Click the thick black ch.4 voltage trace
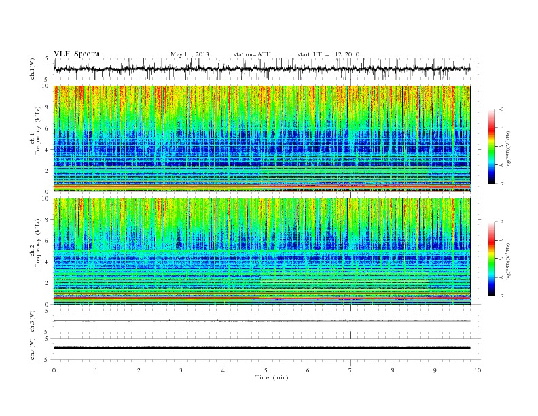538x416 pixels. 262,348
